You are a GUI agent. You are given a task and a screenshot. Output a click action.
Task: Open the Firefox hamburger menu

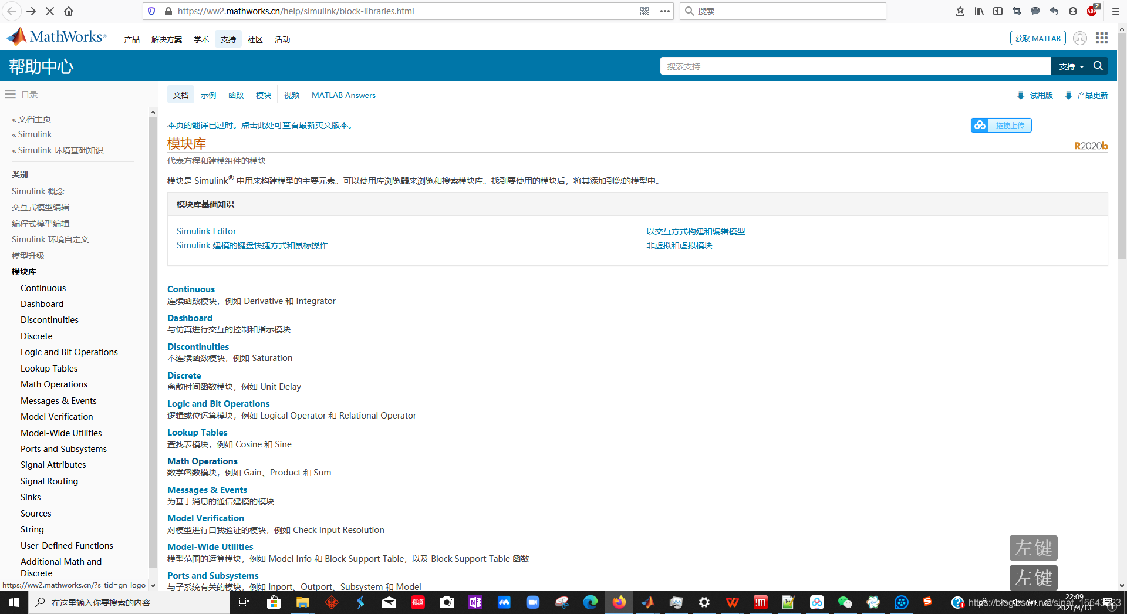1115,11
